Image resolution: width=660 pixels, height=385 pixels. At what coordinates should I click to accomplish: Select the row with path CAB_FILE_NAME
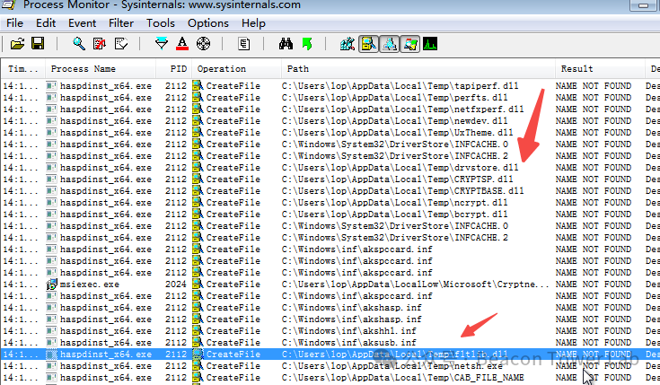[x=330, y=378]
